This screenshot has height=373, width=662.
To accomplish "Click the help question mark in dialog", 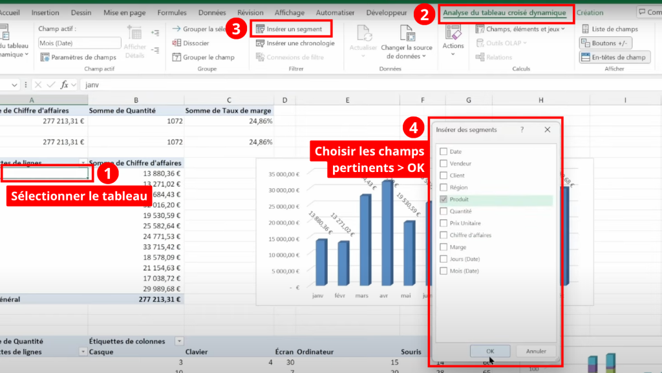I will (x=522, y=129).
